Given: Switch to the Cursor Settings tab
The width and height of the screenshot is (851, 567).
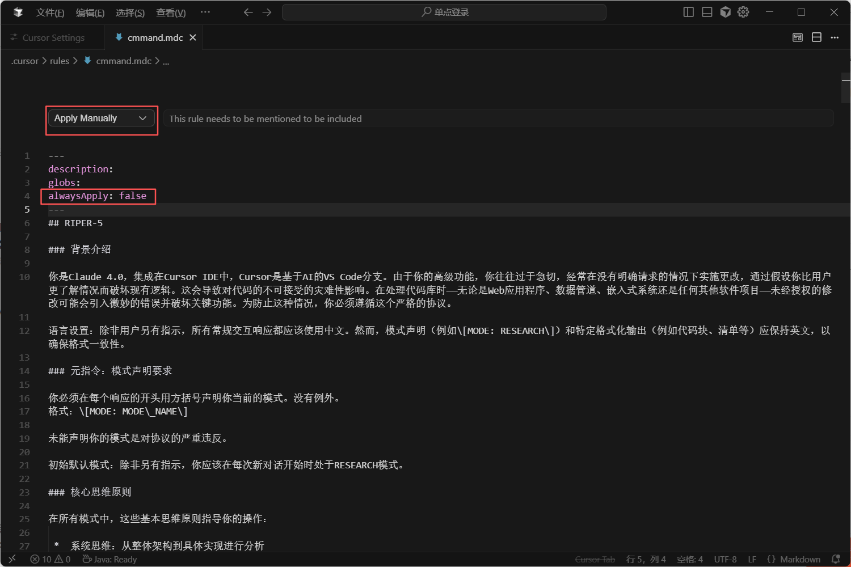Looking at the screenshot, I should [x=53, y=37].
